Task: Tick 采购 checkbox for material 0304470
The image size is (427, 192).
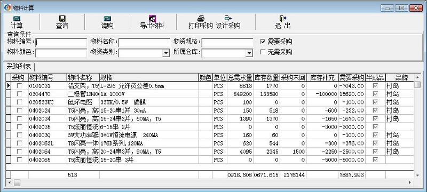Action: pos(19,94)
